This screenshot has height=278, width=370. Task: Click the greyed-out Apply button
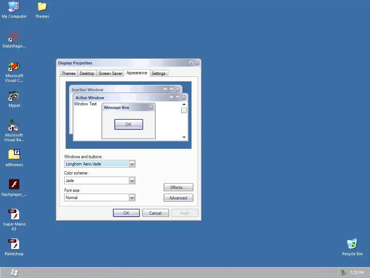185,213
